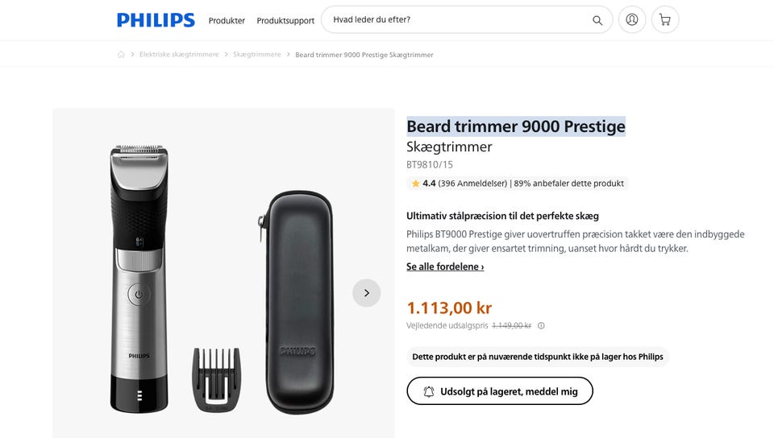The width and height of the screenshot is (774, 438).
Task: Click the bell icon in notify button
Action: point(429,391)
